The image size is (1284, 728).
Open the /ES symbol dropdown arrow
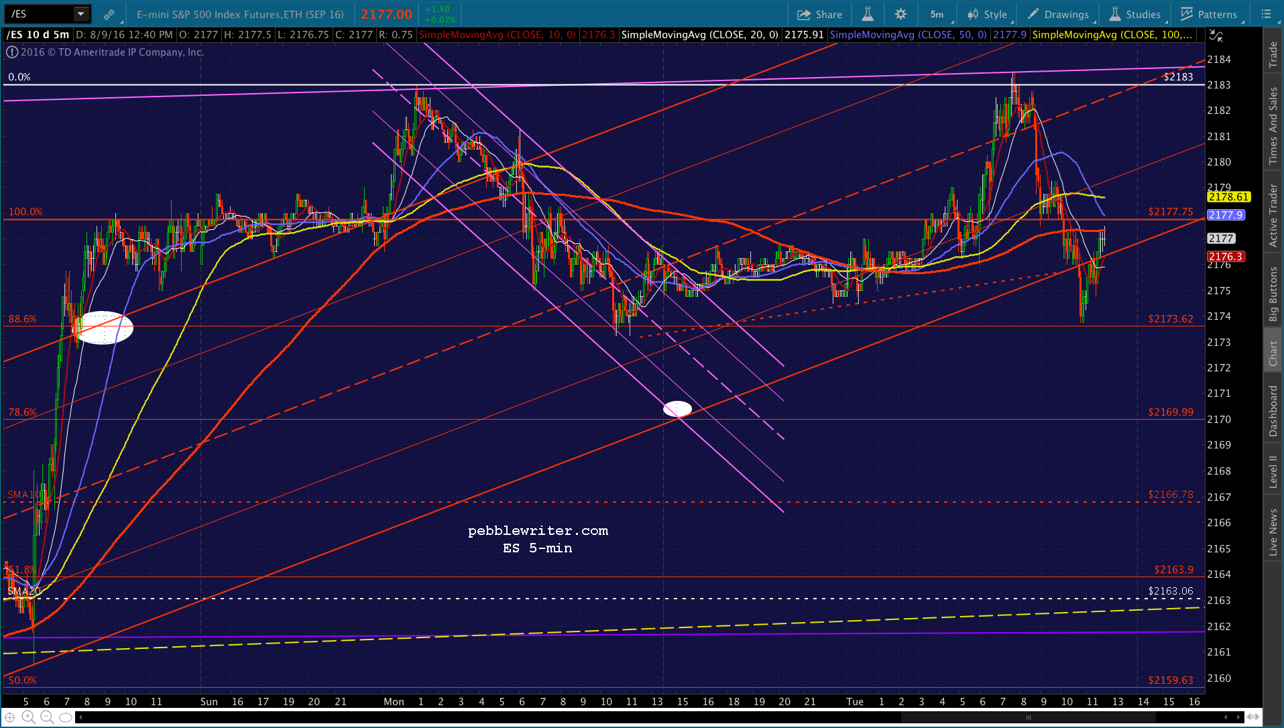(80, 14)
